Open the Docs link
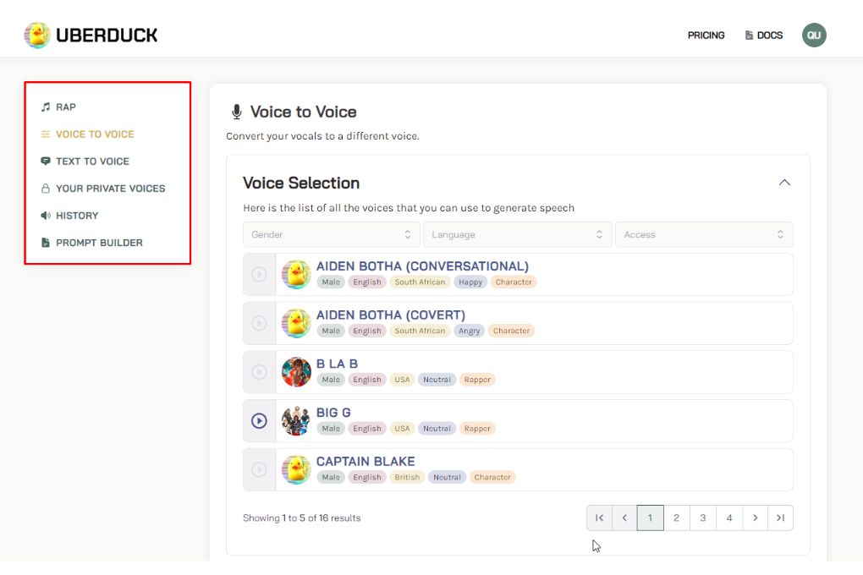Viewport: 863px width, 575px height. [x=764, y=36]
